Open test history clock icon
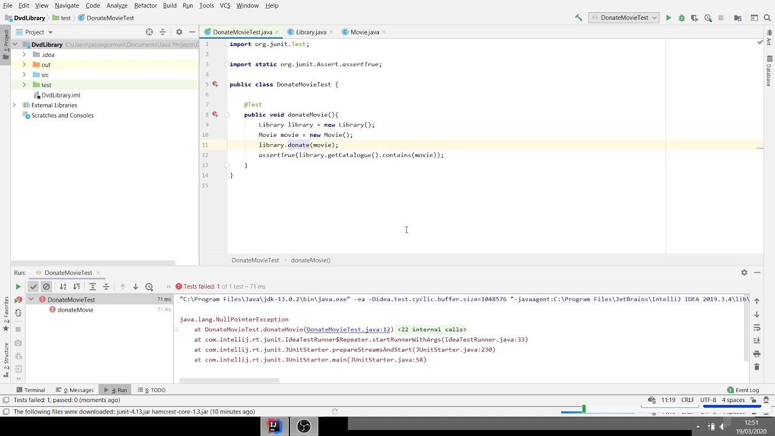The width and height of the screenshot is (775, 436). tap(149, 286)
